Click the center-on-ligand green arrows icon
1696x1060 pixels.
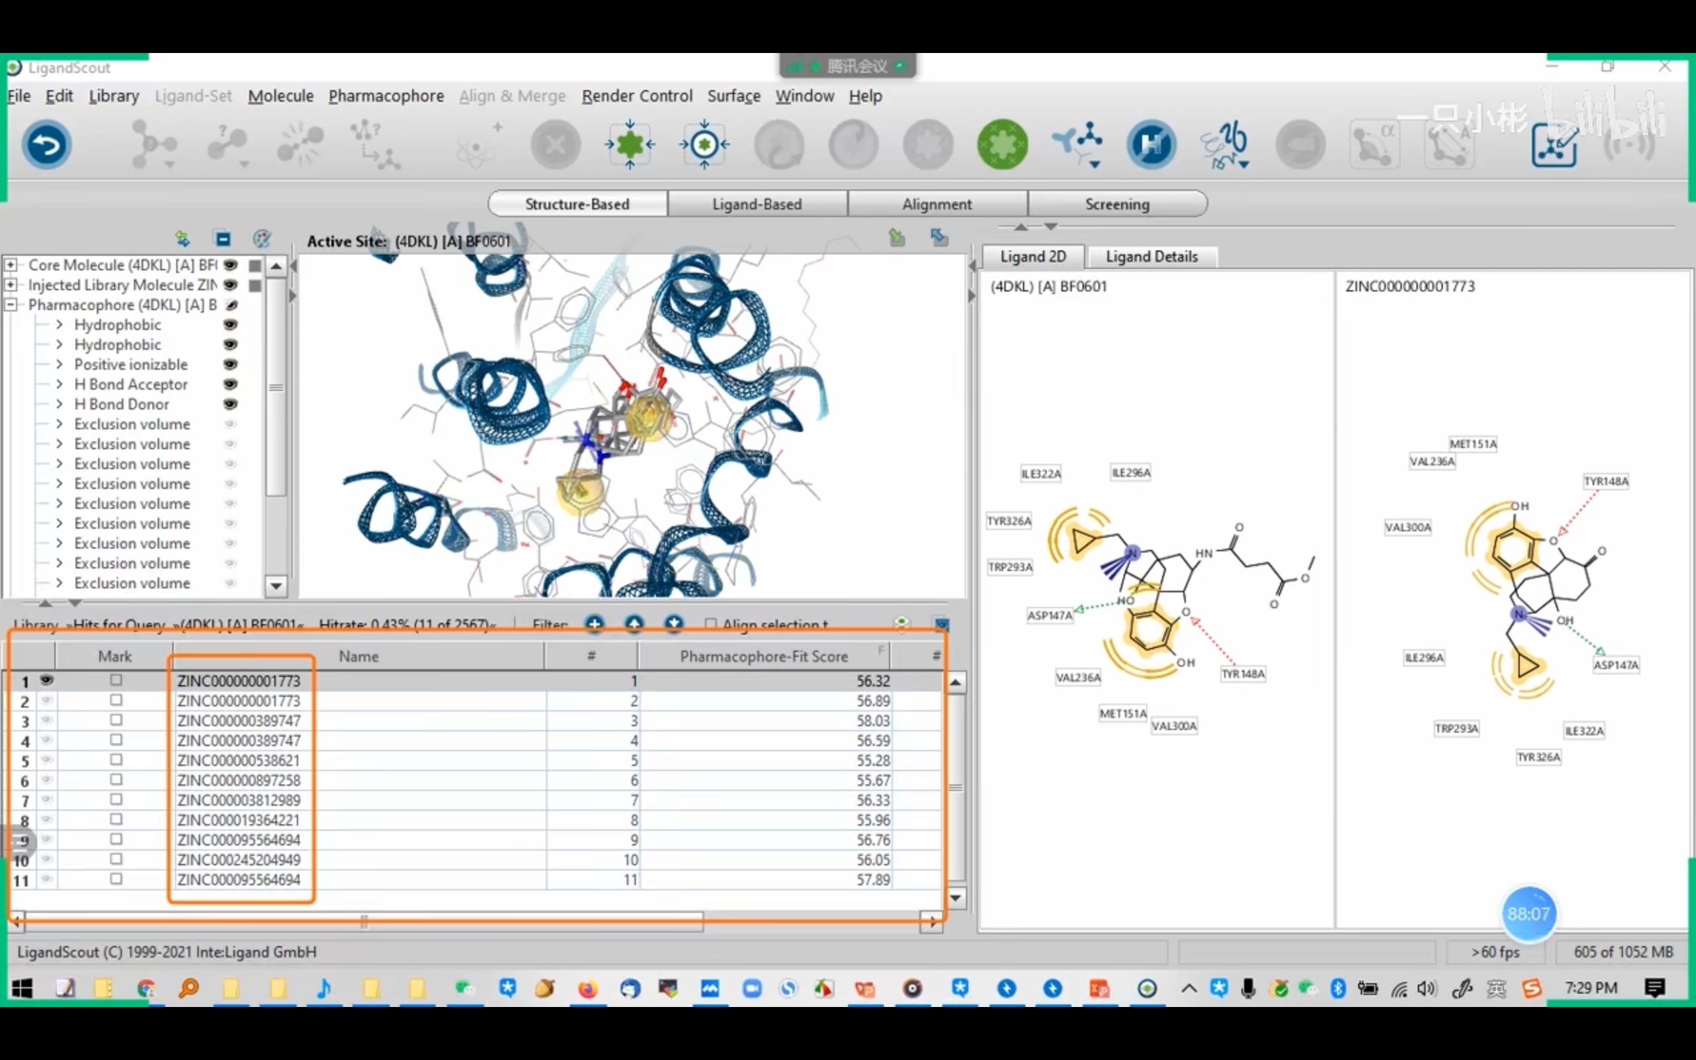(x=629, y=145)
